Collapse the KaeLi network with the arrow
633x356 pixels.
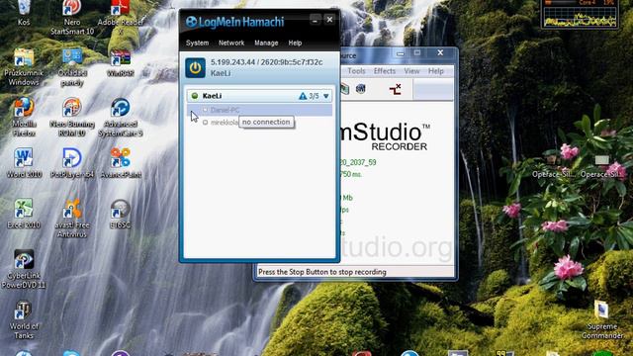tap(326, 96)
